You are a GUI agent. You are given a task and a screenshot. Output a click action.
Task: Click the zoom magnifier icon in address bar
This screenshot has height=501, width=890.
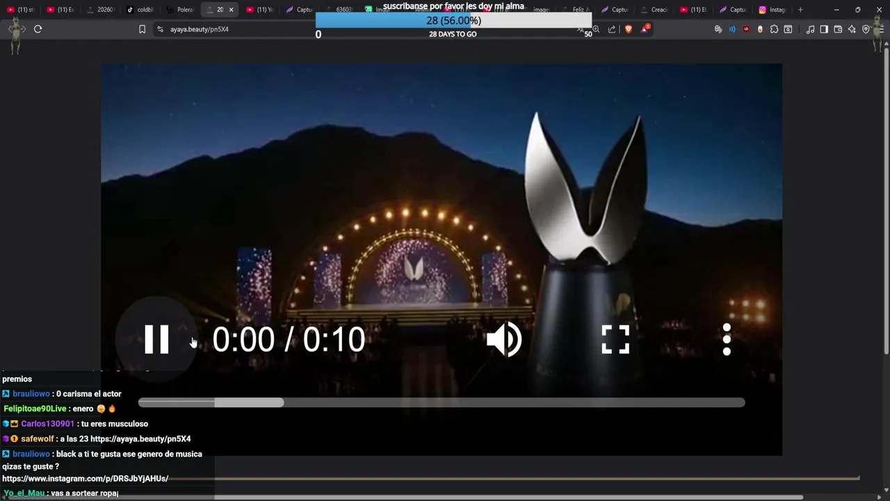click(x=596, y=29)
